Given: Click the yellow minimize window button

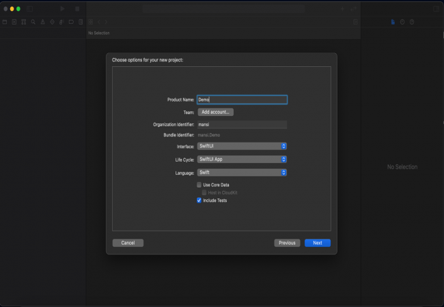Looking at the screenshot, I should 12,9.
